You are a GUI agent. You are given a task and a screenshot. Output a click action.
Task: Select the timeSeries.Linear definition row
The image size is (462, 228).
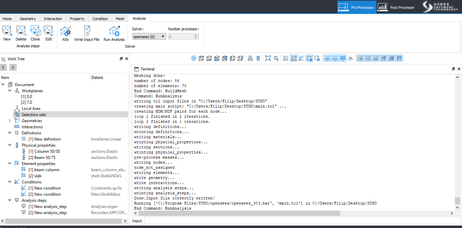coord(64,139)
